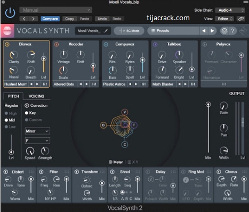Open Biovox advanced settings sliders icon
The image size is (249, 212).
pos(45,84)
